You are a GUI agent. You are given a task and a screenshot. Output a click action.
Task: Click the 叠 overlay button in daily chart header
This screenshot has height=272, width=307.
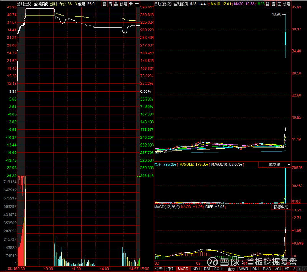click(x=267, y=4)
